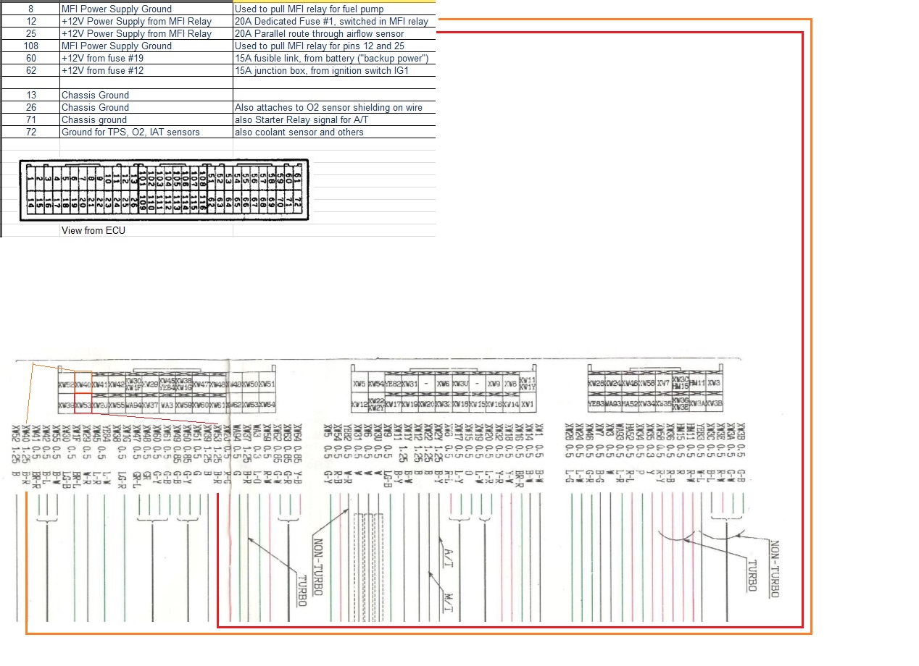The image size is (919, 666).
Task: Click the '+12V from fuse #19' cell
Action: 146,58
